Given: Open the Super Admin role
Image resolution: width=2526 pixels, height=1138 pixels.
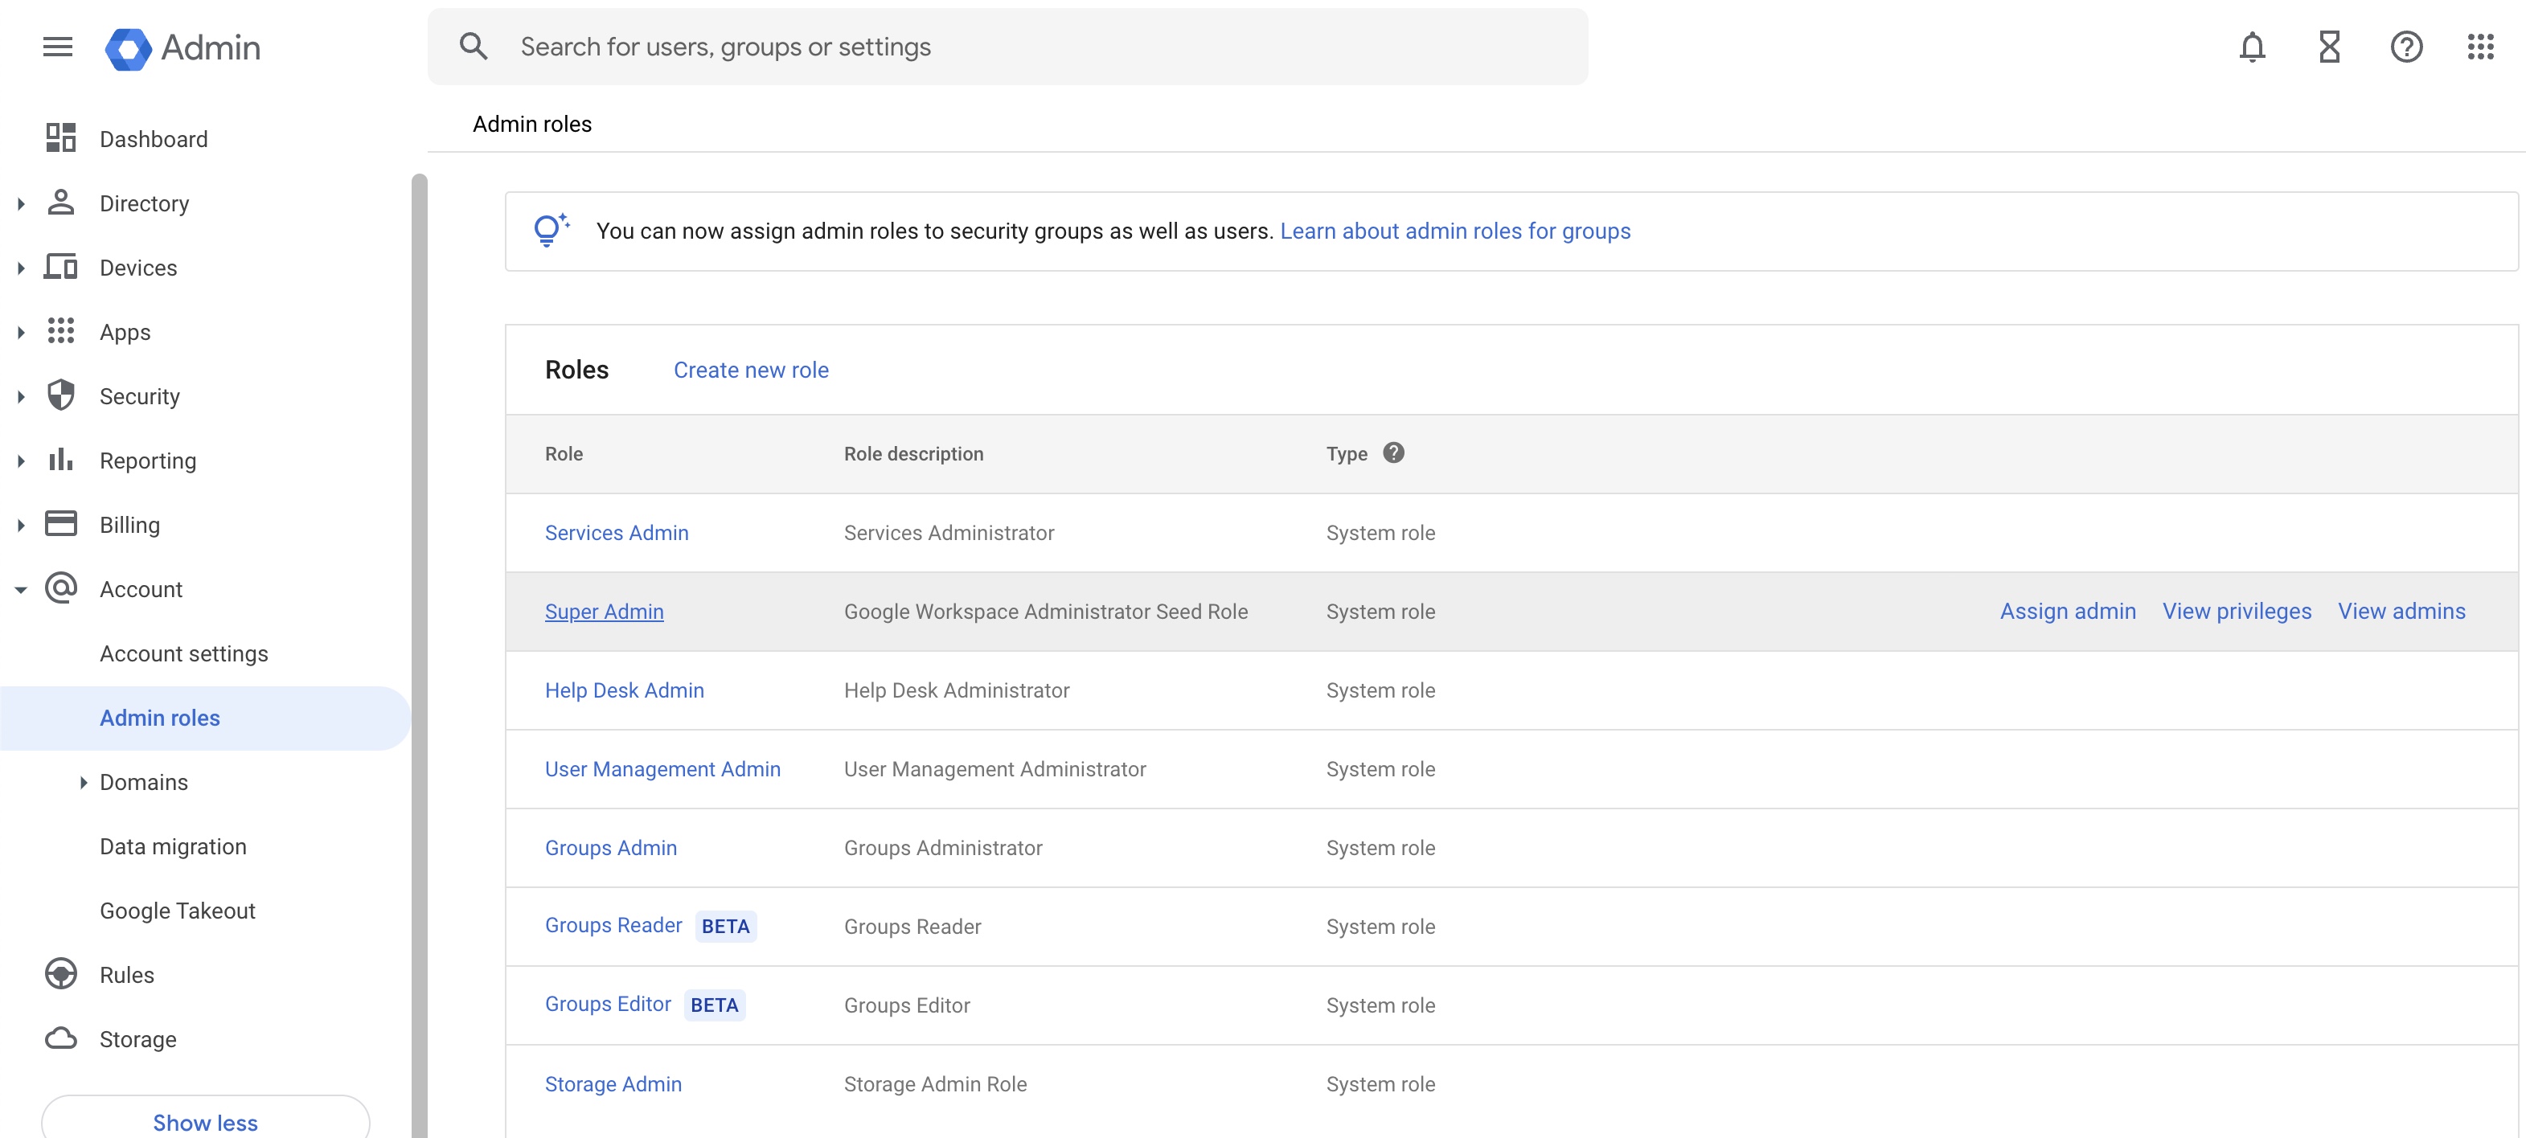Looking at the screenshot, I should click(604, 612).
